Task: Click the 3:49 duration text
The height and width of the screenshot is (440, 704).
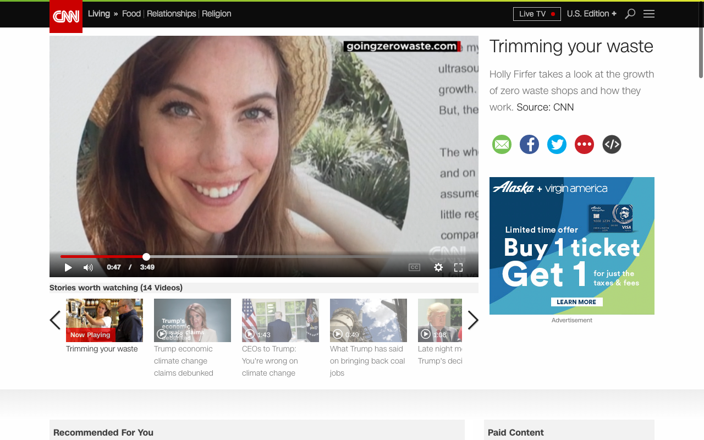Action: 147,267
